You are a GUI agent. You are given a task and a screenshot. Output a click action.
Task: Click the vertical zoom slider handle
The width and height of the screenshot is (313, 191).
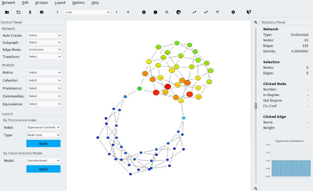[x=256, y=106]
